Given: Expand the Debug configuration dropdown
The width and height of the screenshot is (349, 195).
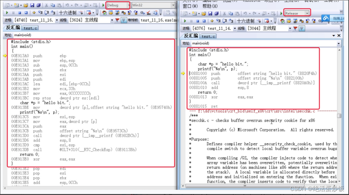Looking at the screenshot, I should pyautogui.click(x=128, y=5).
